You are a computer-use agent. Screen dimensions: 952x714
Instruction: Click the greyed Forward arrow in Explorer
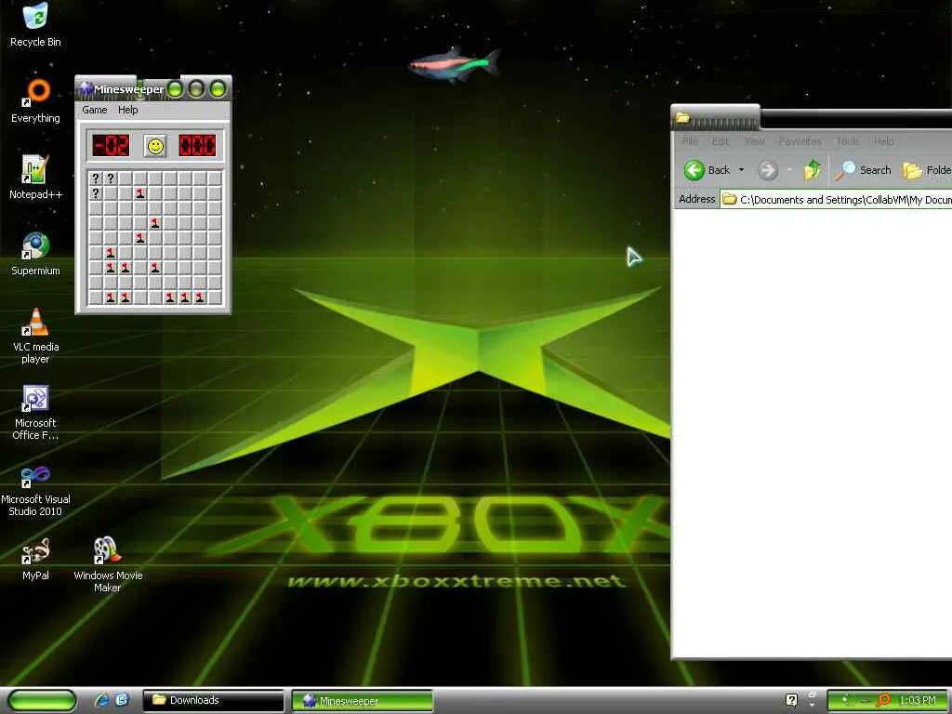point(768,170)
